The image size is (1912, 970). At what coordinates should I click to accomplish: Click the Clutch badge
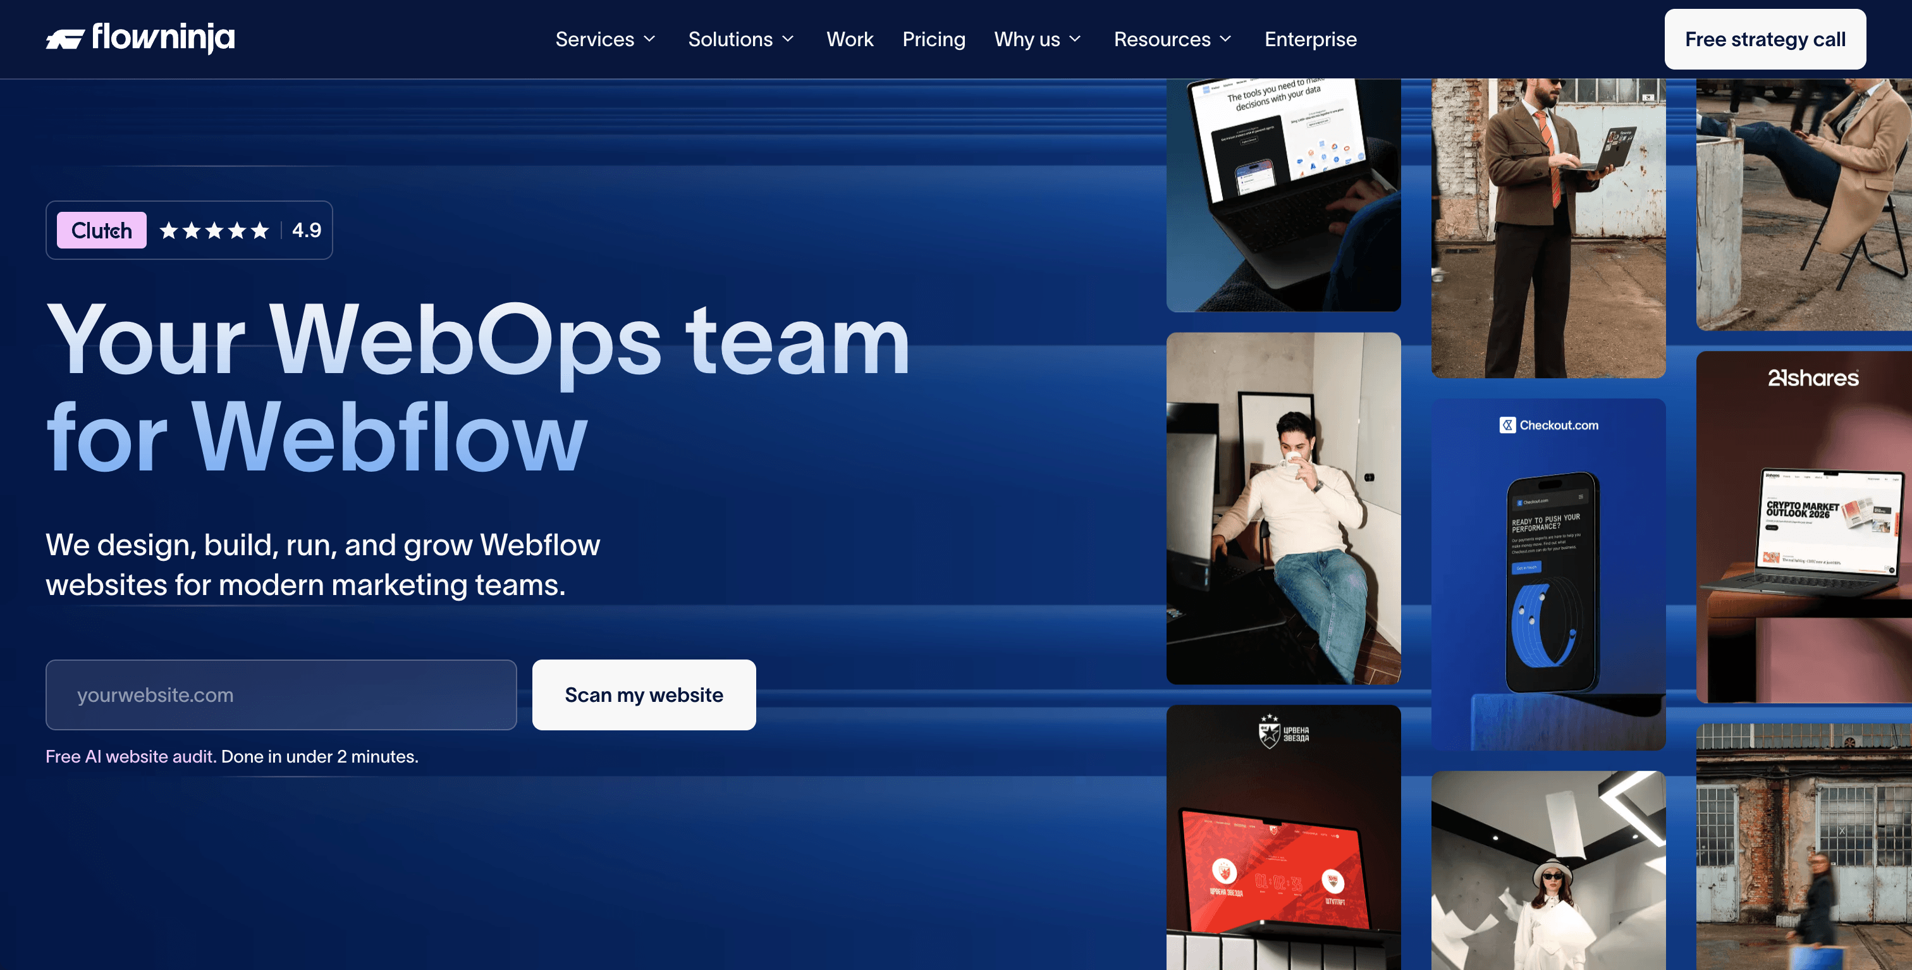click(x=102, y=231)
